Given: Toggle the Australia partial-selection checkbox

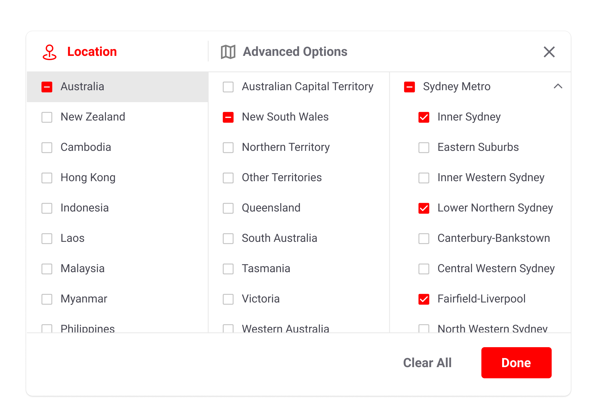Looking at the screenshot, I should [x=47, y=87].
